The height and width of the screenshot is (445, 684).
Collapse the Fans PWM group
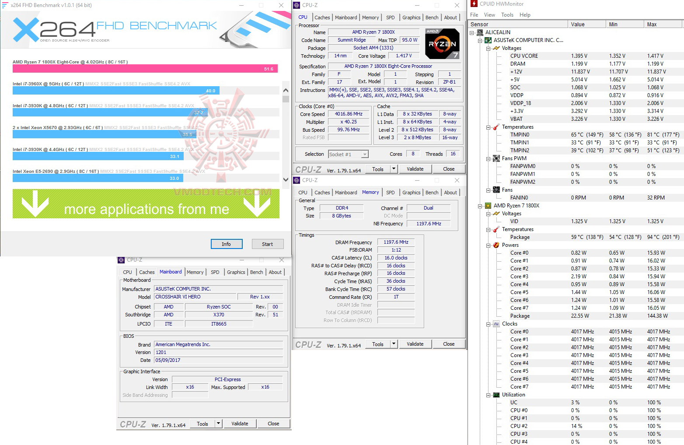[x=489, y=159]
